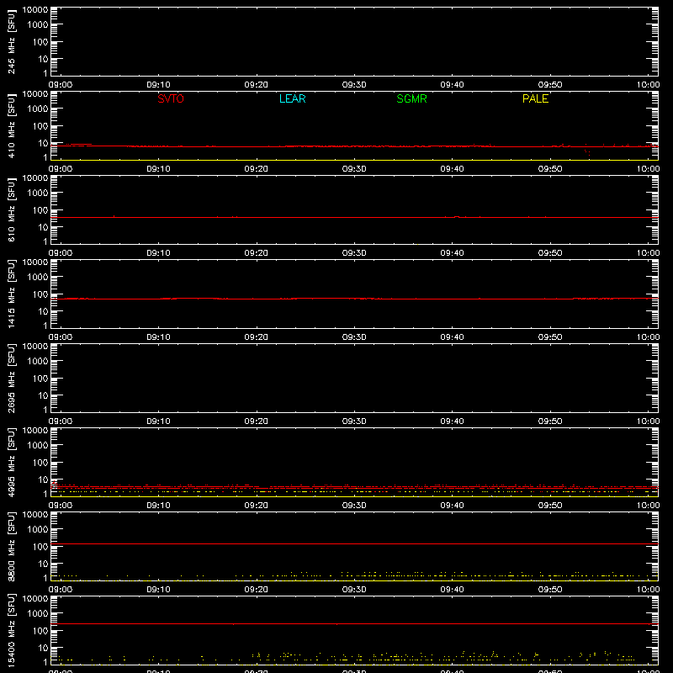Select the 15400 MHz [SFU] axis title
This screenshot has width=673, height=673.
click(x=11, y=630)
